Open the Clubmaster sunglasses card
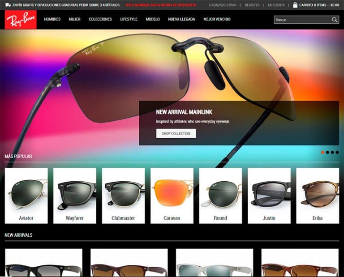 (123, 196)
